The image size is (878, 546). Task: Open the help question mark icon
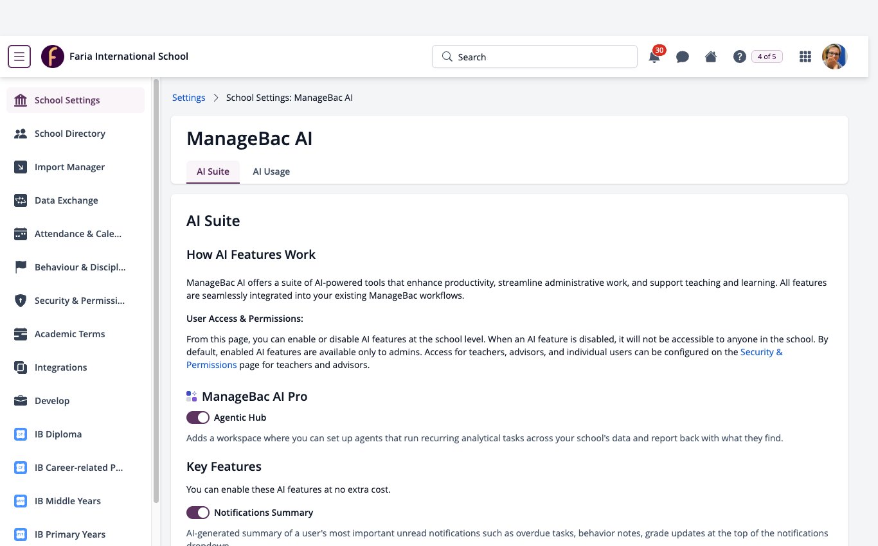[739, 57]
